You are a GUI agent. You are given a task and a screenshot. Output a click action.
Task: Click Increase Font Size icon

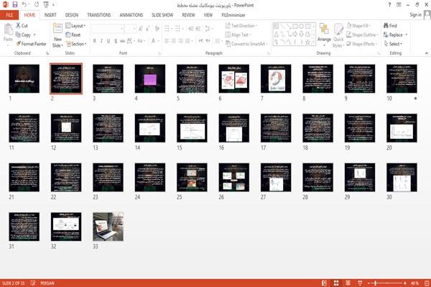point(141,29)
